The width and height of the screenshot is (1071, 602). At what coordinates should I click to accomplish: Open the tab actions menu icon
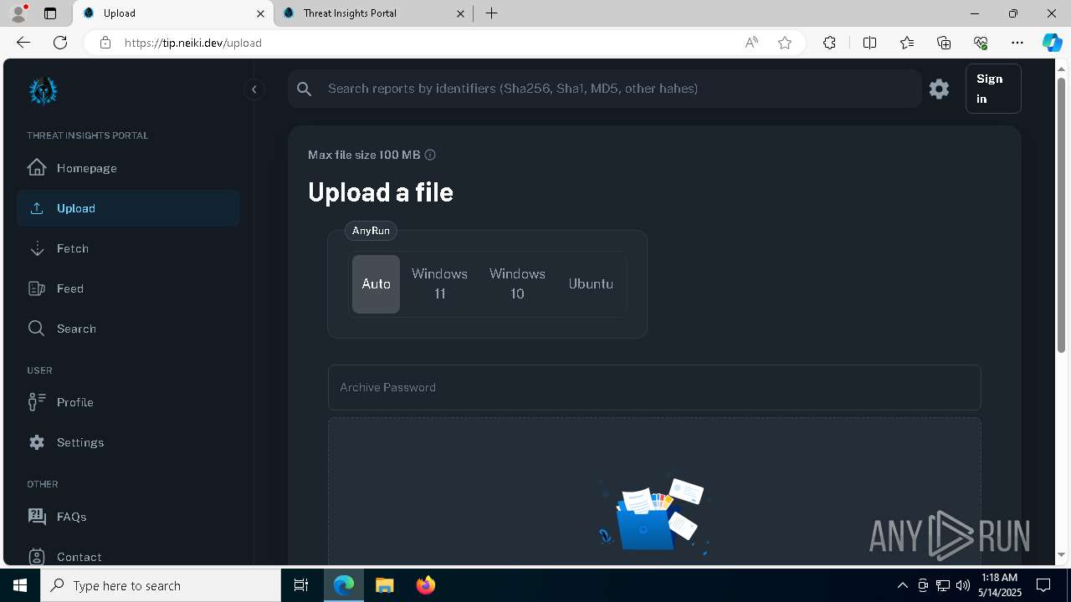[x=50, y=13]
